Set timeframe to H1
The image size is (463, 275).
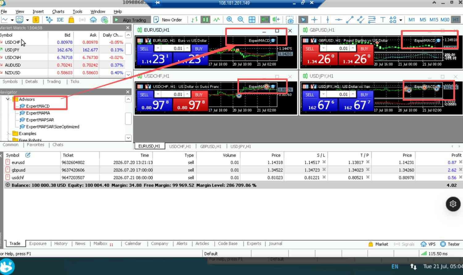click(456, 20)
